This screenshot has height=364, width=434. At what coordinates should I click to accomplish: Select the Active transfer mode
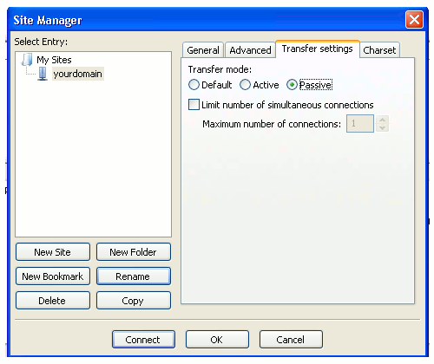coord(245,85)
